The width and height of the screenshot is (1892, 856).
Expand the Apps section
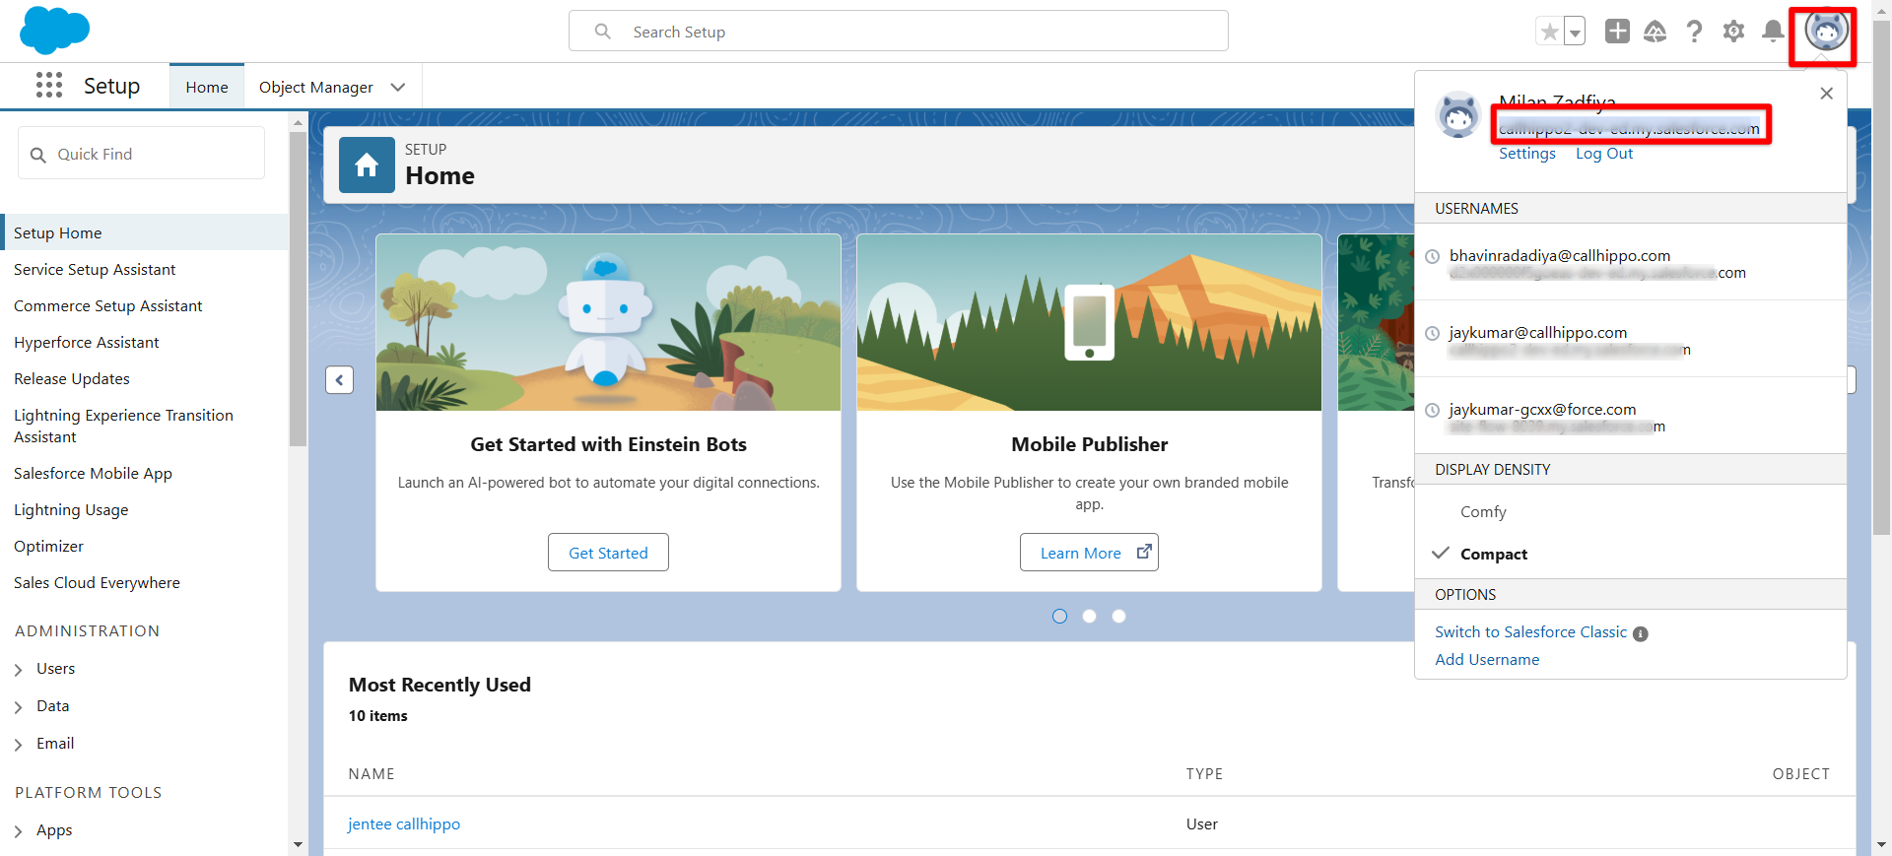(x=18, y=831)
